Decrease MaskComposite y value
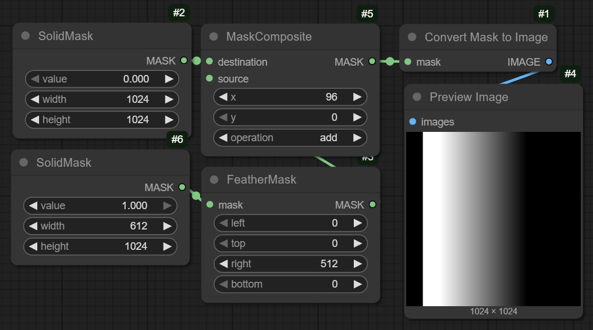The image size is (593, 330). [x=223, y=117]
